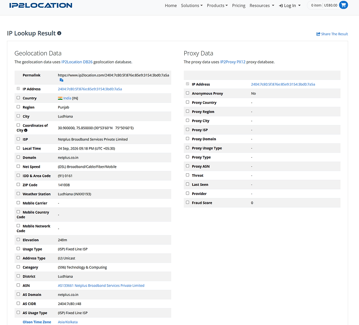Open the IP2Location DB26 link
Image resolution: width=359 pixels, height=325 pixels.
[77, 62]
